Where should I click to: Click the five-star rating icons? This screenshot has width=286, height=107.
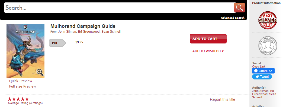pos(18,99)
